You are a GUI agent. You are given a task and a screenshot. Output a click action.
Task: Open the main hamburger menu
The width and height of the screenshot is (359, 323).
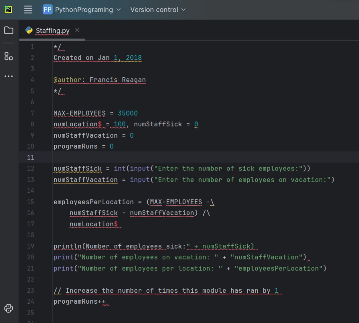click(28, 10)
